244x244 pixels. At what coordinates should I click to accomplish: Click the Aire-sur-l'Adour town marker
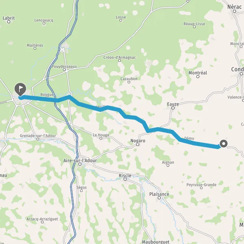point(80,164)
